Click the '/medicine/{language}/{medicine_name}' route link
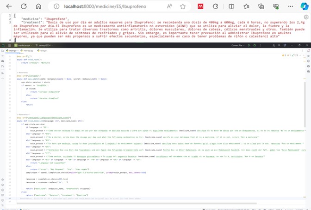311x210 pixels. tap(49, 118)
